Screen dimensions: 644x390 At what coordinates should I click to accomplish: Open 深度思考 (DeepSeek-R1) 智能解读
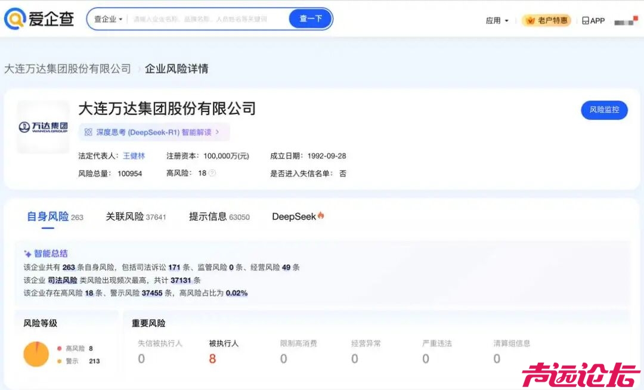point(154,132)
